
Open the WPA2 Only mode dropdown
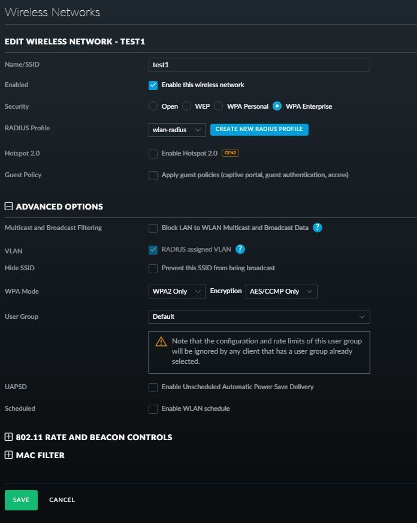click(177, 292)
